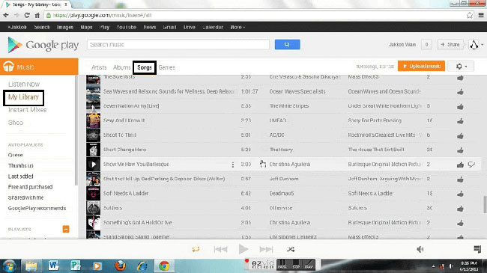The width and height of the screenshot is (487, 273).
Task: Click the Google Play logo
Action: 43,45
